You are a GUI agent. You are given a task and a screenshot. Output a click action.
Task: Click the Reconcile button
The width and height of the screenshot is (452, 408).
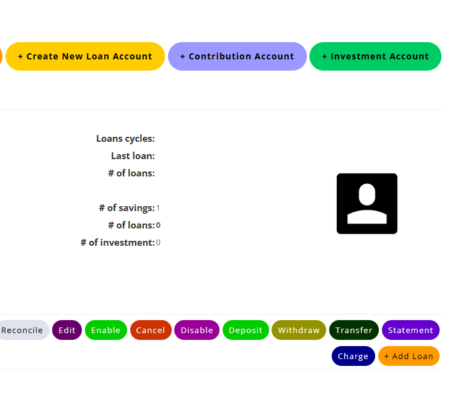[22, 330]
